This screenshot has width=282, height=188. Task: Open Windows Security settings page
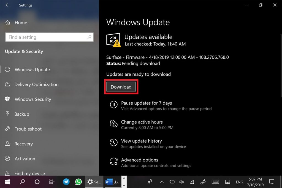point(33,99)
